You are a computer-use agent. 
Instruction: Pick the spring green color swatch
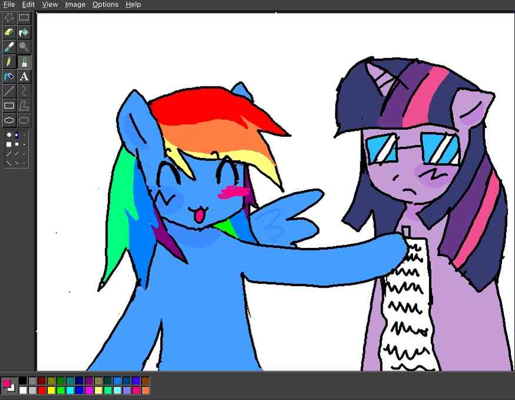(108, 390)
